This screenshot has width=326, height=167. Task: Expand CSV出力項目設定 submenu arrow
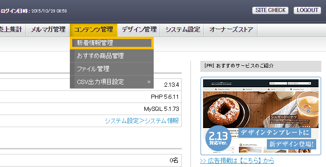click(x=149, y=82)
